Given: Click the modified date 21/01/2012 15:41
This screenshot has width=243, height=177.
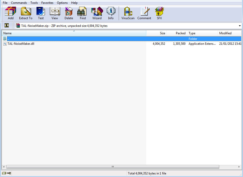Looking at the screenshot, I should [230, 44].
